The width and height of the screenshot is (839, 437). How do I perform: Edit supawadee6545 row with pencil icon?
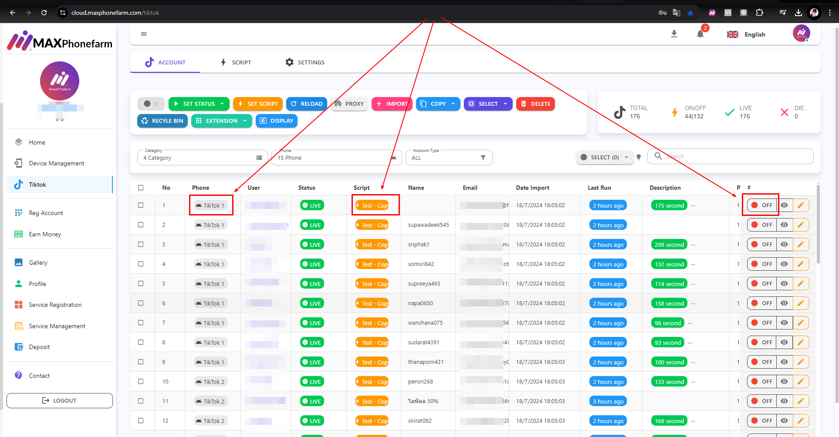(801, 225)
